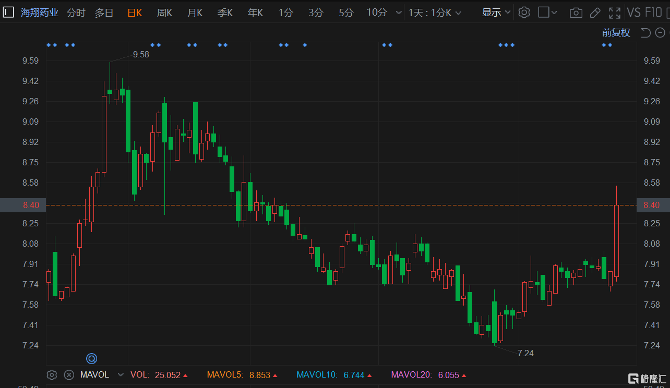Click the MAVOL5: 8.853 value
The height and width of the screenshot is (388, 670).
tap(242, 374)
